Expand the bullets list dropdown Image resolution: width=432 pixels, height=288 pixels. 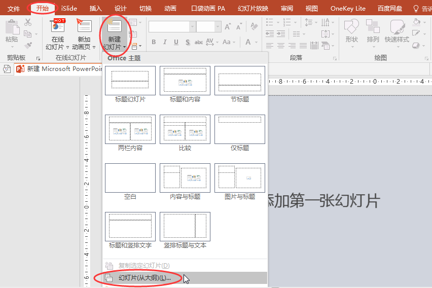278,22
